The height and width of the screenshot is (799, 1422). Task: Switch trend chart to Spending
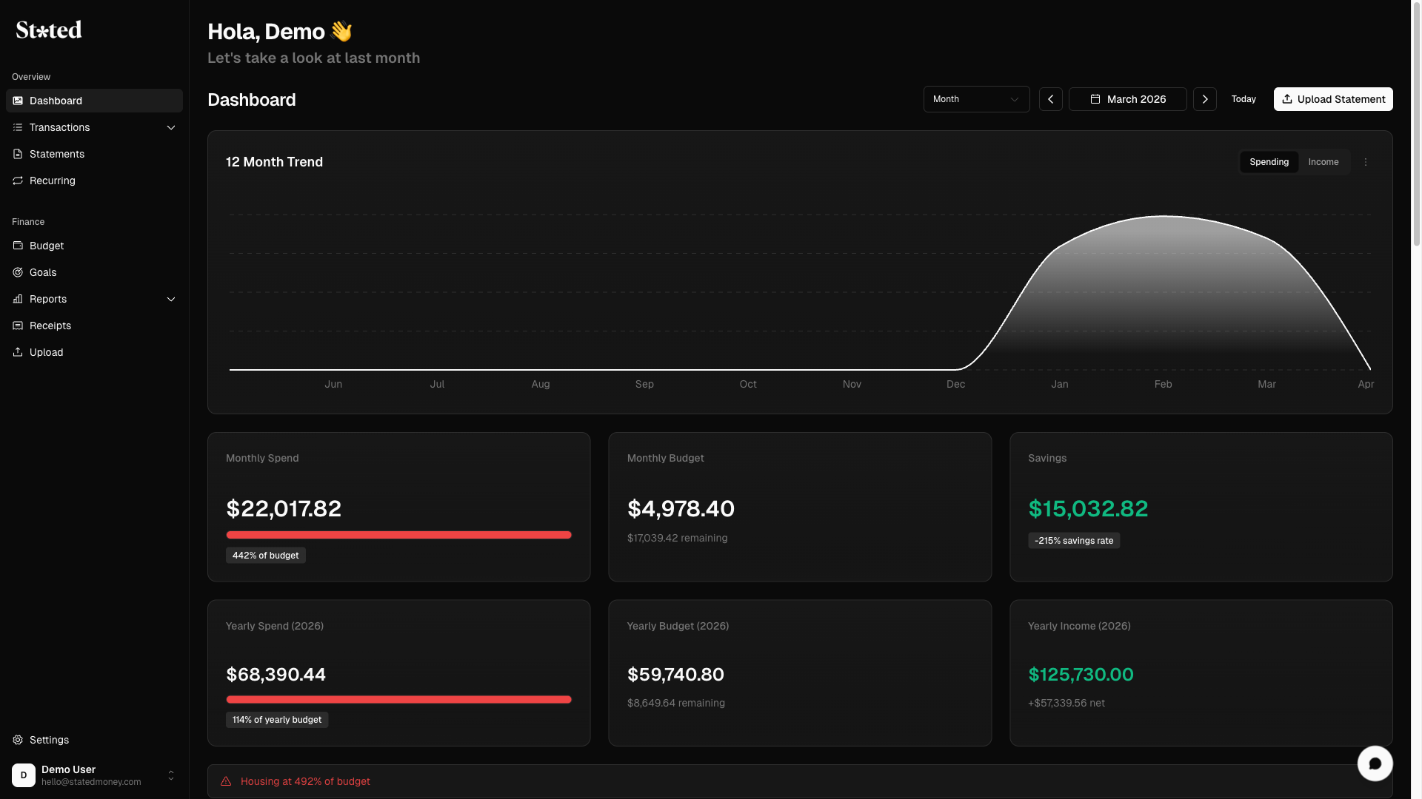1269,162
